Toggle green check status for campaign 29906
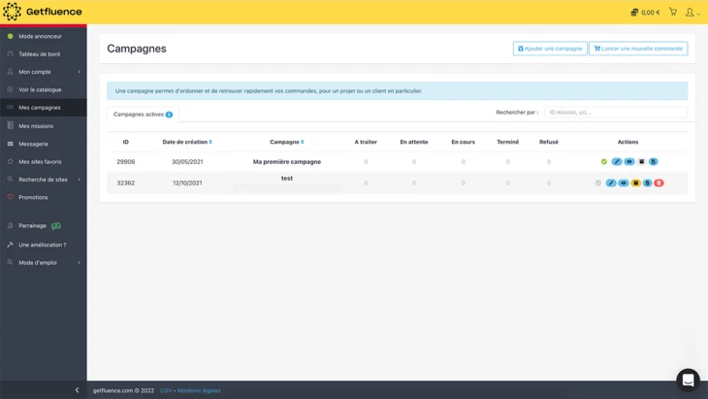 click(603, 162)
